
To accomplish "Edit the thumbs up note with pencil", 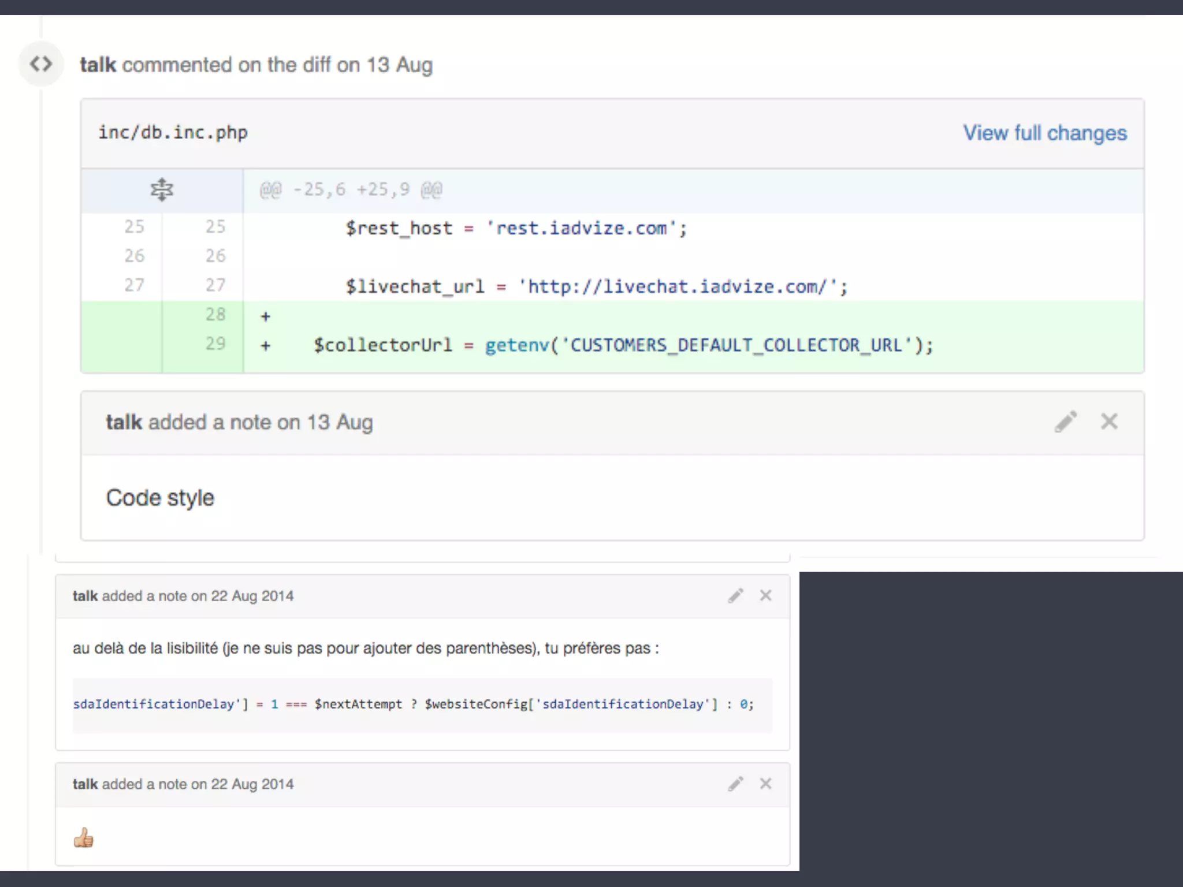I will [735, 784].
